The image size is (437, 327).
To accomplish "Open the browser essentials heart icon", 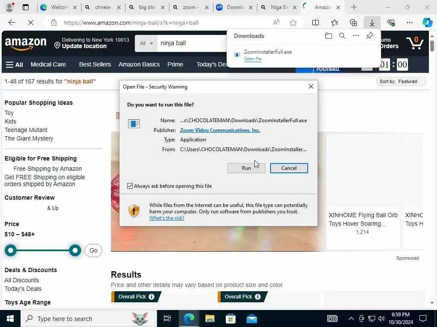I will click(391, 23).
